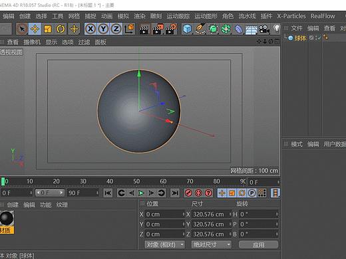Select the 球体 object in object manager

(x=300, y=38)
